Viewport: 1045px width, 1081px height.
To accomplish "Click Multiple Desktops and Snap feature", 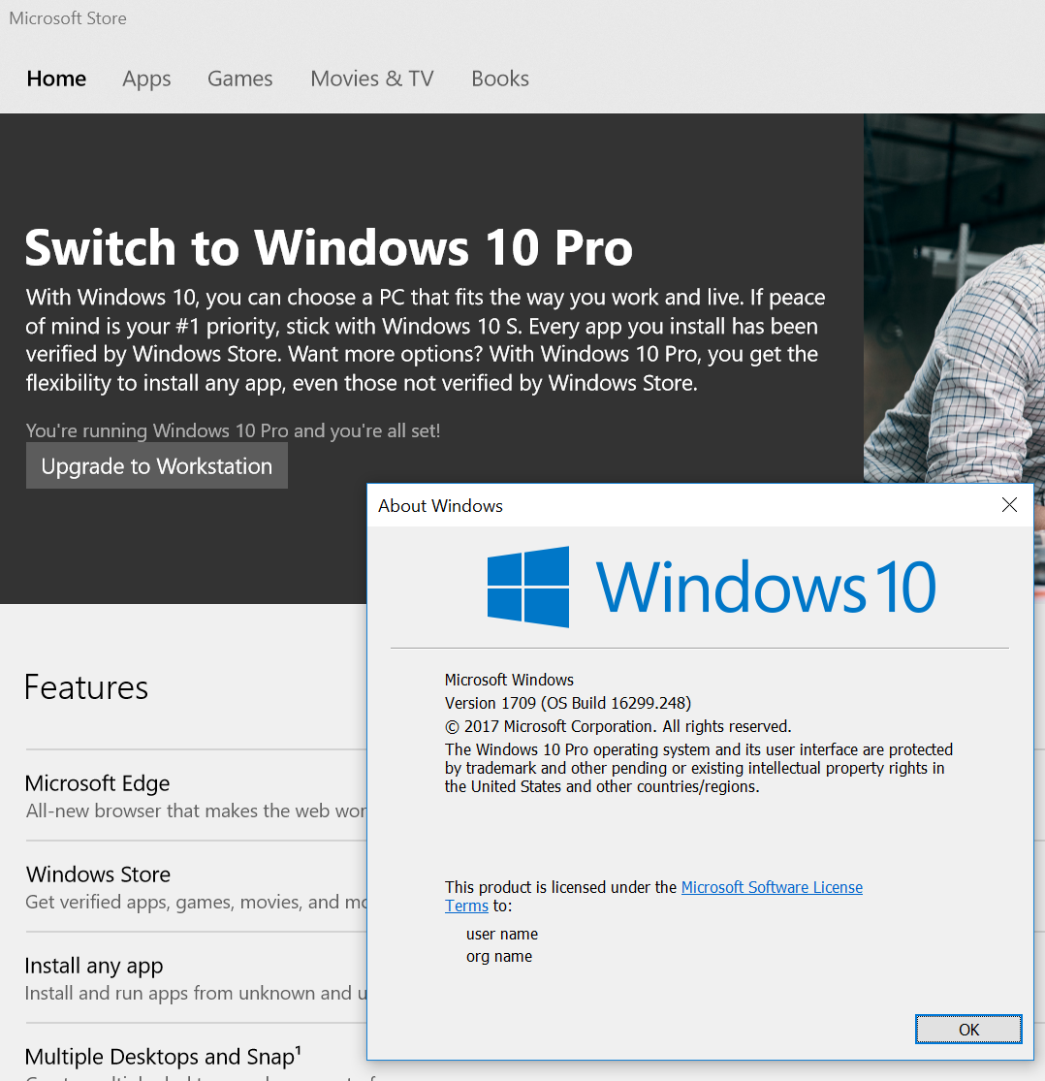I will pos(163,1056).
